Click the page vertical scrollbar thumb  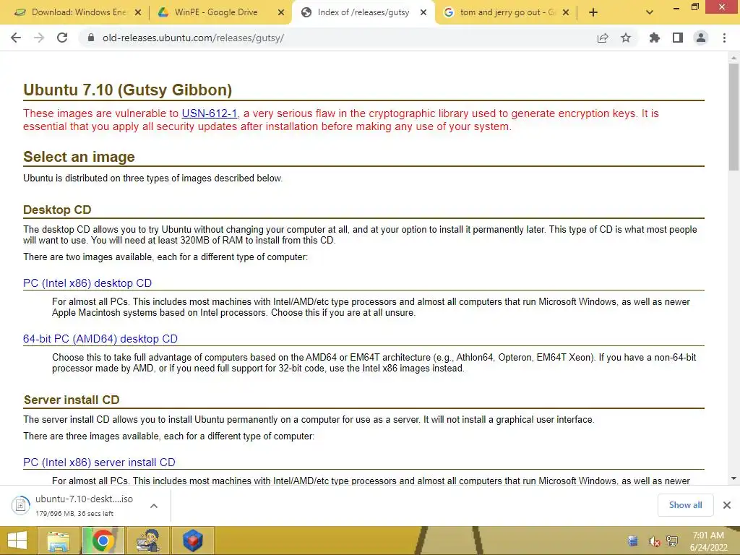[733, 117]
